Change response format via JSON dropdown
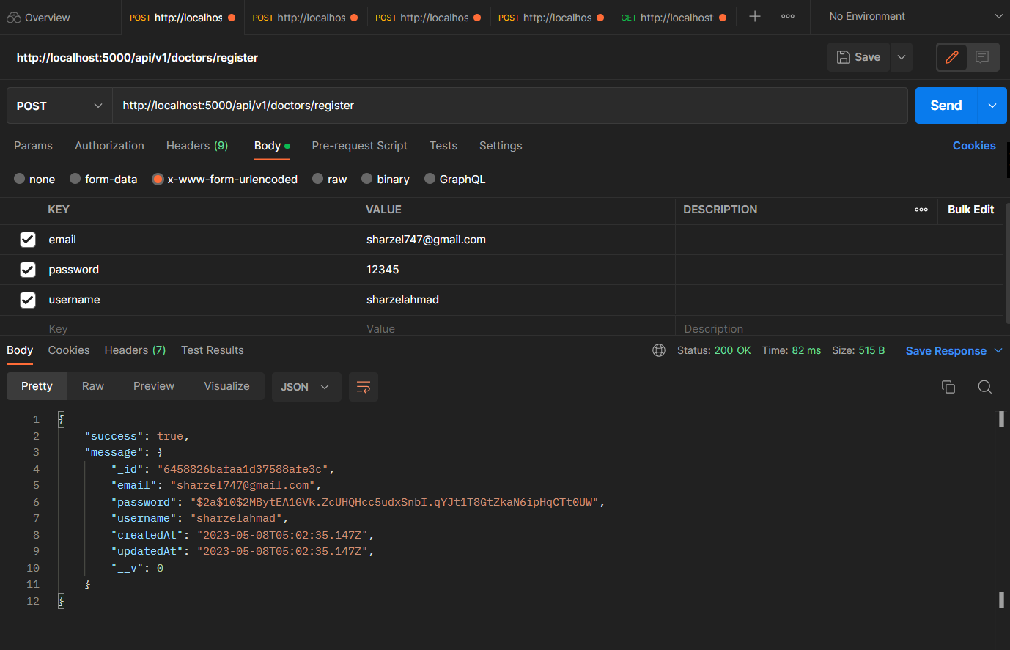The image size is (1010, 650). tap(306, 386)
